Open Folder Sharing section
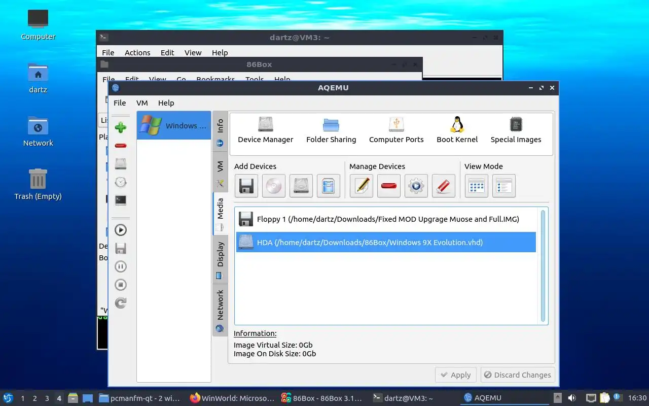The image size is (649, 406). (x=331, y=130)
